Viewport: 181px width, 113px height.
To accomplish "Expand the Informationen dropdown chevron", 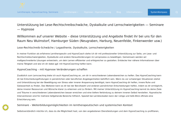I will (x=142, y=12).
